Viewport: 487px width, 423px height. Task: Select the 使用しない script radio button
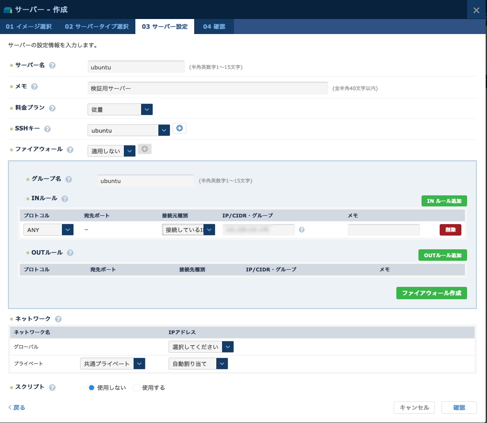pyautogui.click(x=92, y=388)
